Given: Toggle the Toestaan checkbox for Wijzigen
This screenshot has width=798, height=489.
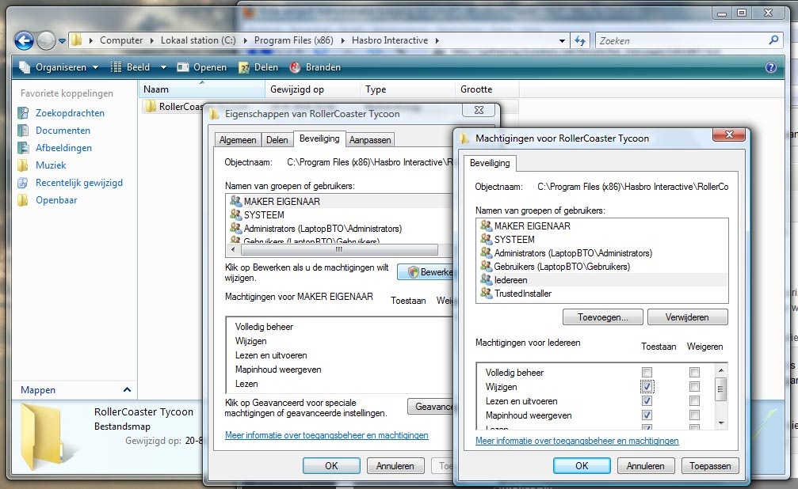Looking at the screenshot, I should click(x=647, y=386).
